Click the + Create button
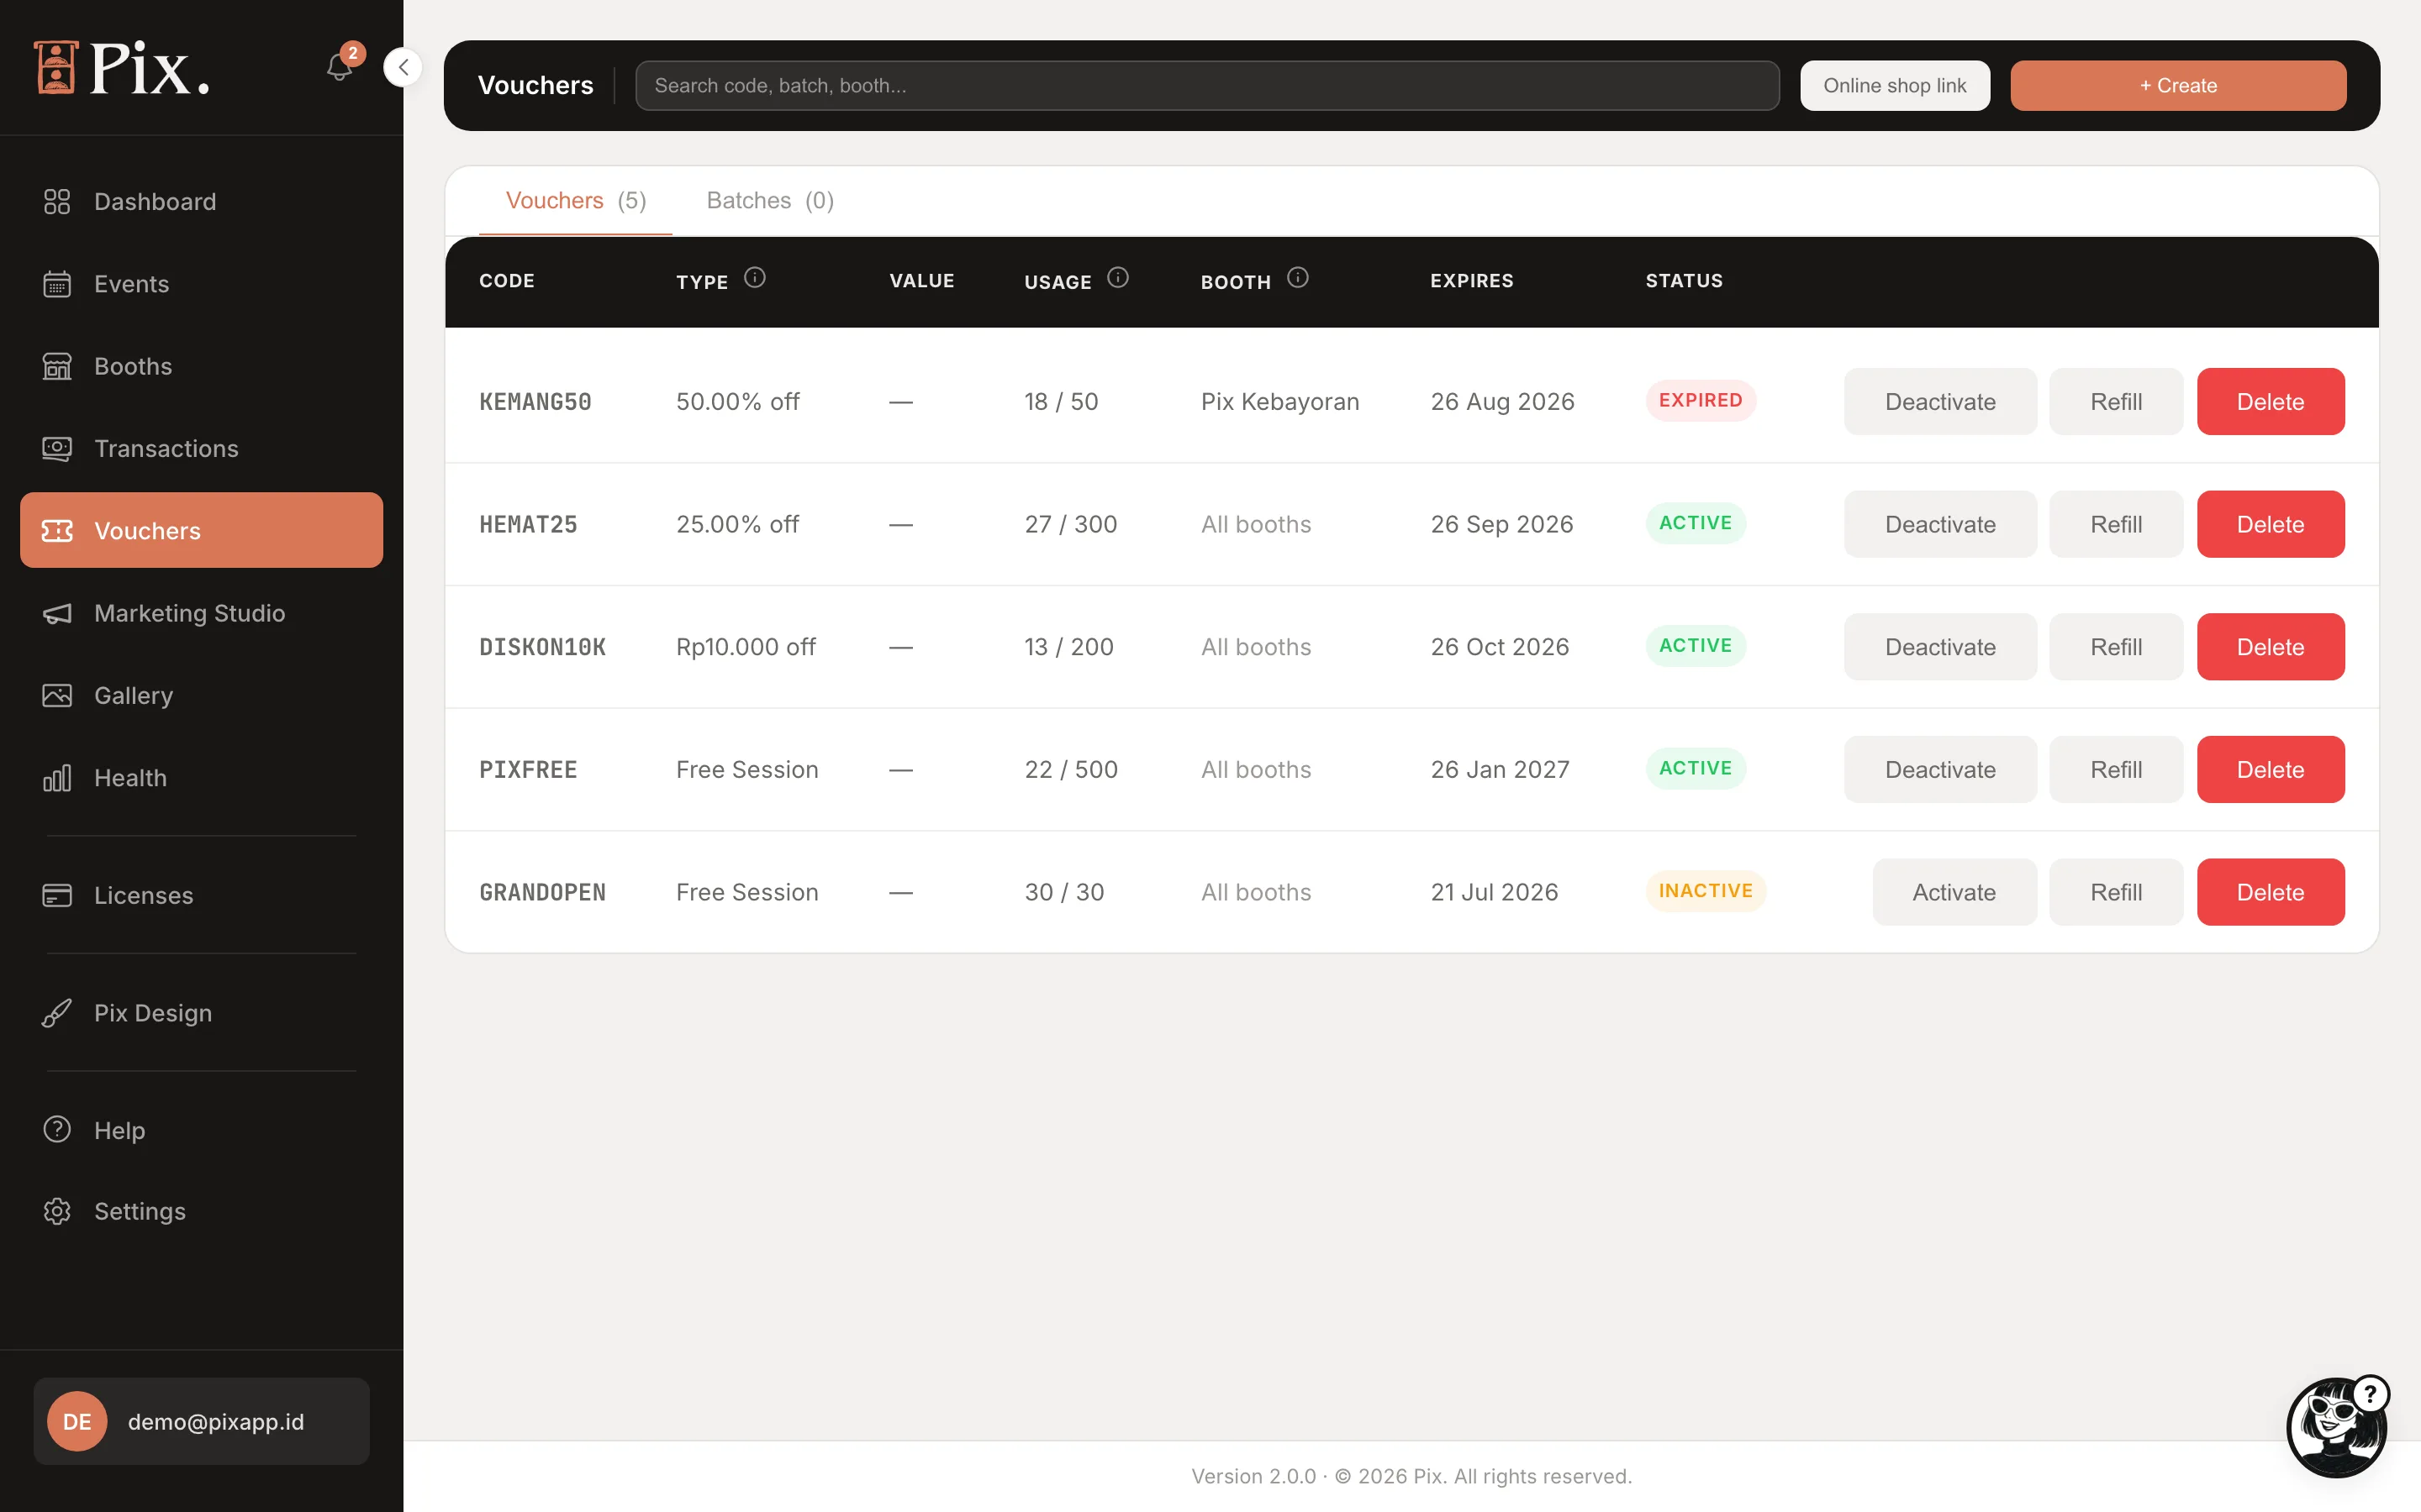 tap(2178, 85)
